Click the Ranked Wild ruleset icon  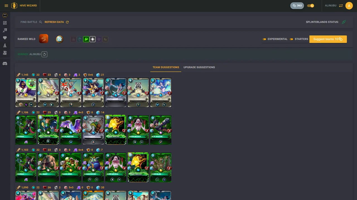coord(44,39)
